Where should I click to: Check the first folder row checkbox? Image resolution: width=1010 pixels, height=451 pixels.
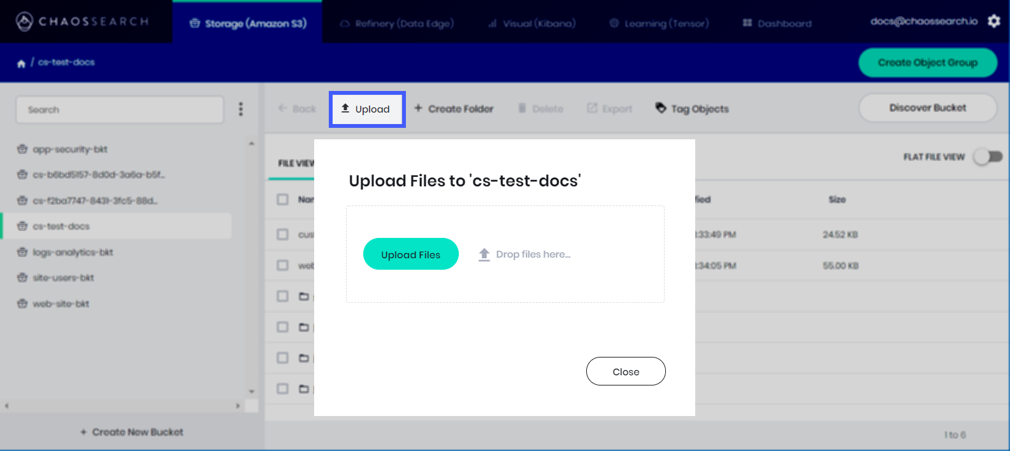pos(283,296)
